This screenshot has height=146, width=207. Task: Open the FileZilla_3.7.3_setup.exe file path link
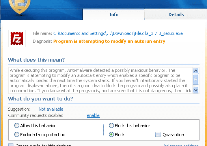[118, 33]
